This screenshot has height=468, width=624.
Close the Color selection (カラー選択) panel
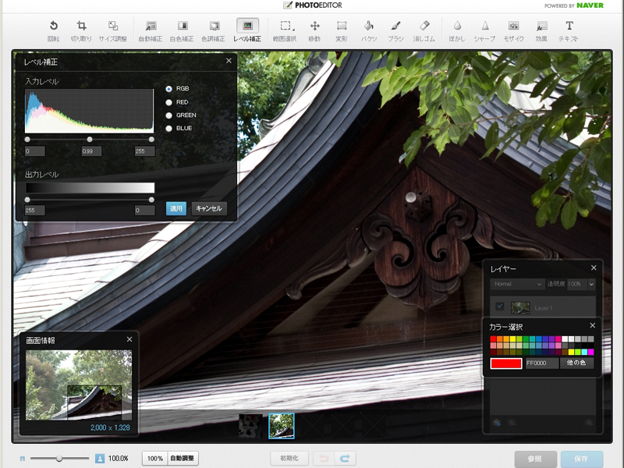[593, 325]
